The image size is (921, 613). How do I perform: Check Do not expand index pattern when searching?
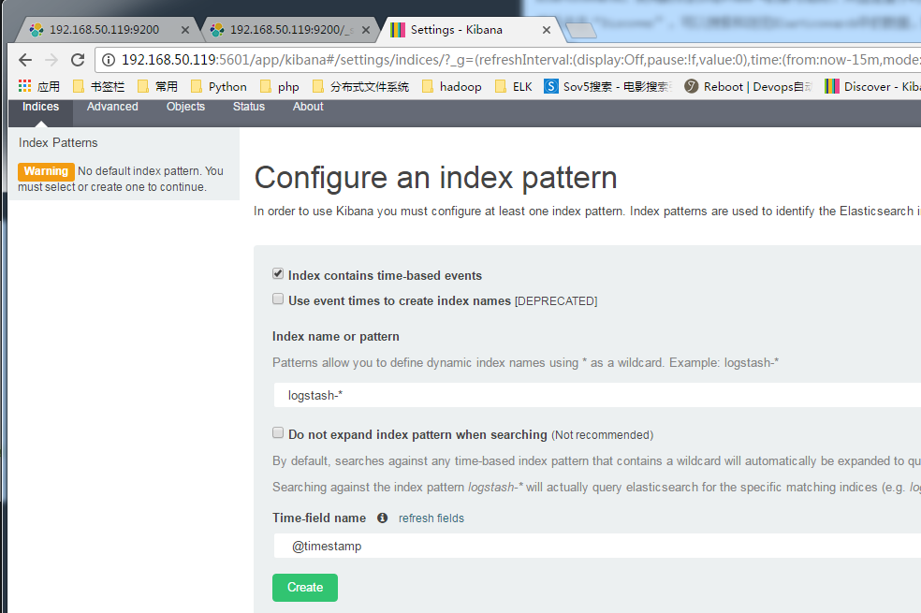tap(278, 432)
